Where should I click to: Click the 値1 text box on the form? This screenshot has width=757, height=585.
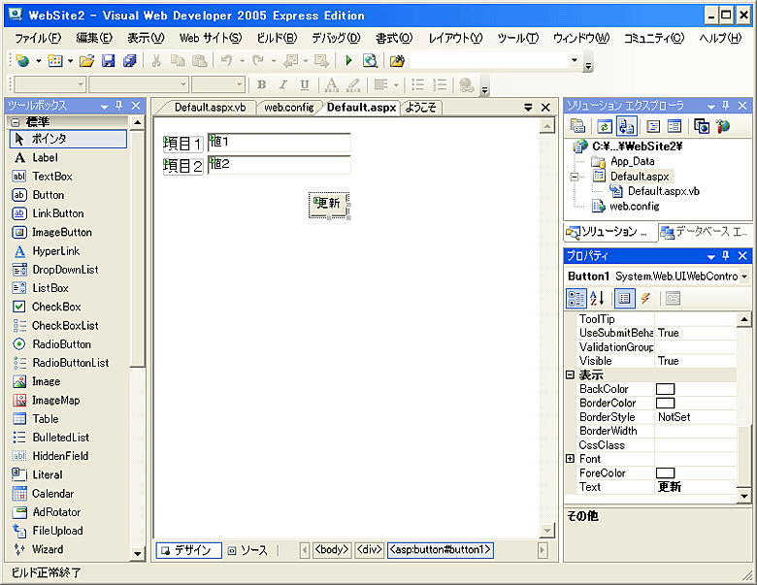point(280,143)
